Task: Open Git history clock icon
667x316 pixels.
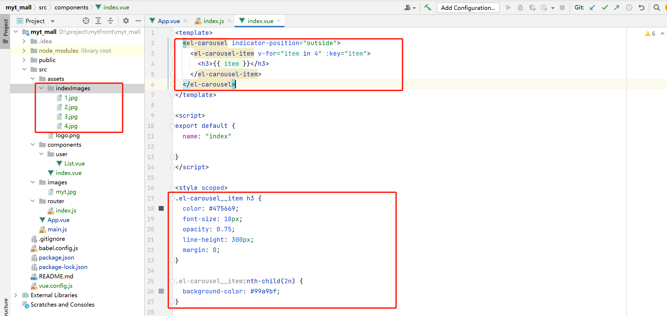Action: click(629, 8)
